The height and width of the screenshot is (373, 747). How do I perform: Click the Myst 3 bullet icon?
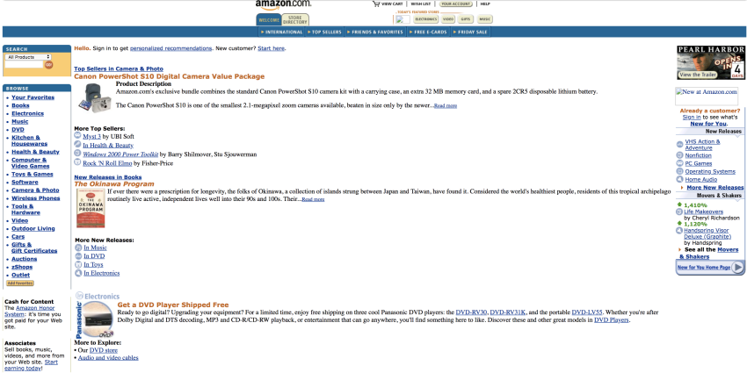pyautogui.click(x=77, y=136)
